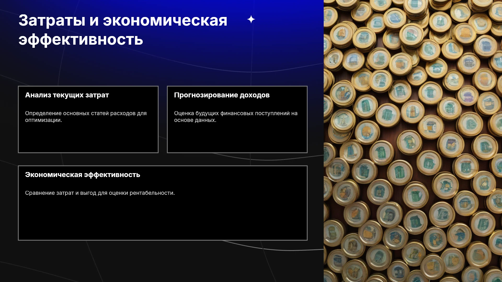Viewport: 502px width, 282px height.
Task: Select the 'Анализ текущих затрат' heading
Action: pyautogui.click(x=67, y=95)
